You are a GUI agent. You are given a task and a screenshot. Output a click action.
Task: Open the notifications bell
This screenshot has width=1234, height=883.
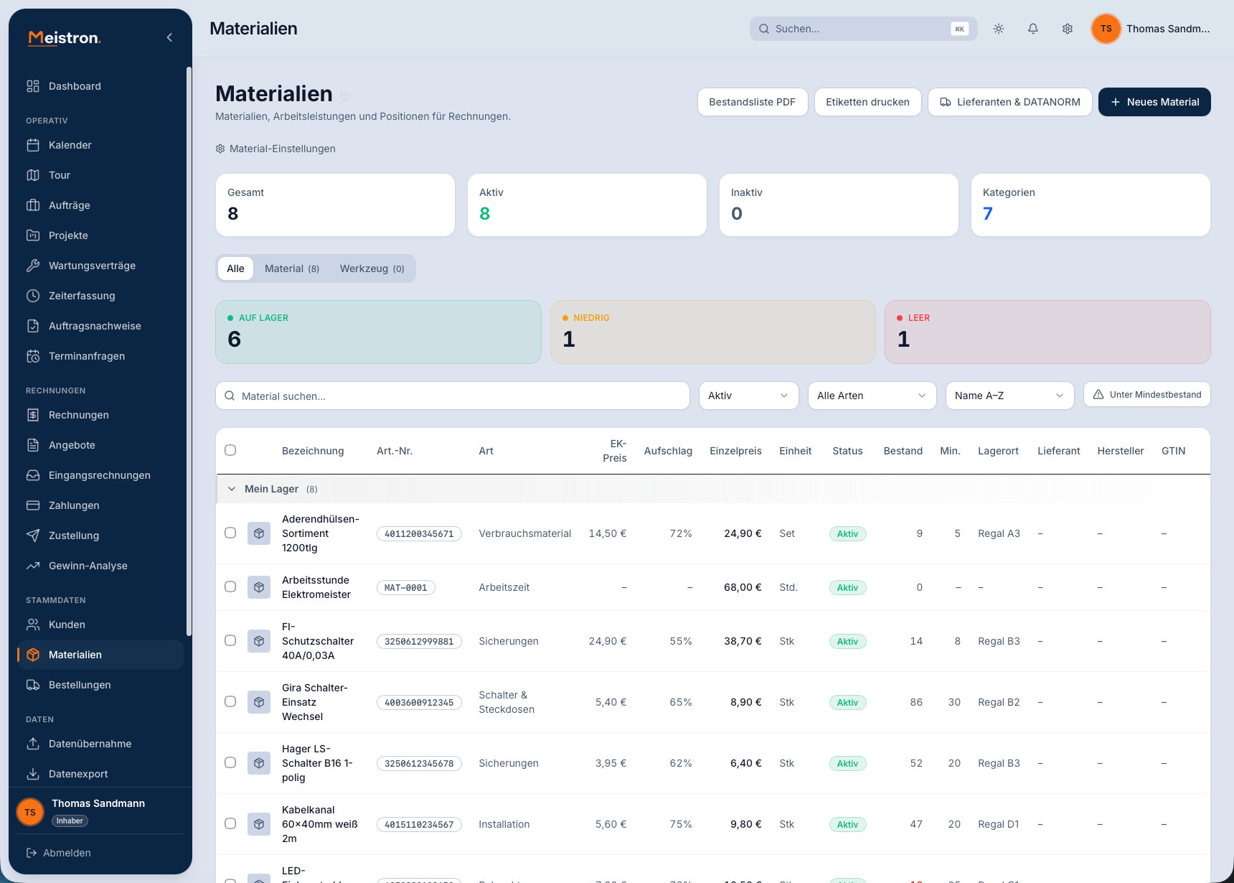pyautogui.click(x=1033, y=29)
